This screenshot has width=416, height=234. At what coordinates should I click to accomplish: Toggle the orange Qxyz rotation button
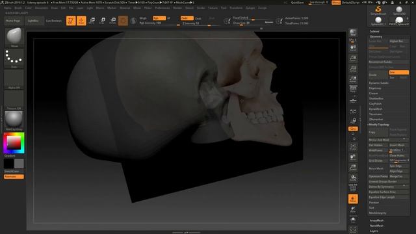pyautogui.click(x=353, y=129)
